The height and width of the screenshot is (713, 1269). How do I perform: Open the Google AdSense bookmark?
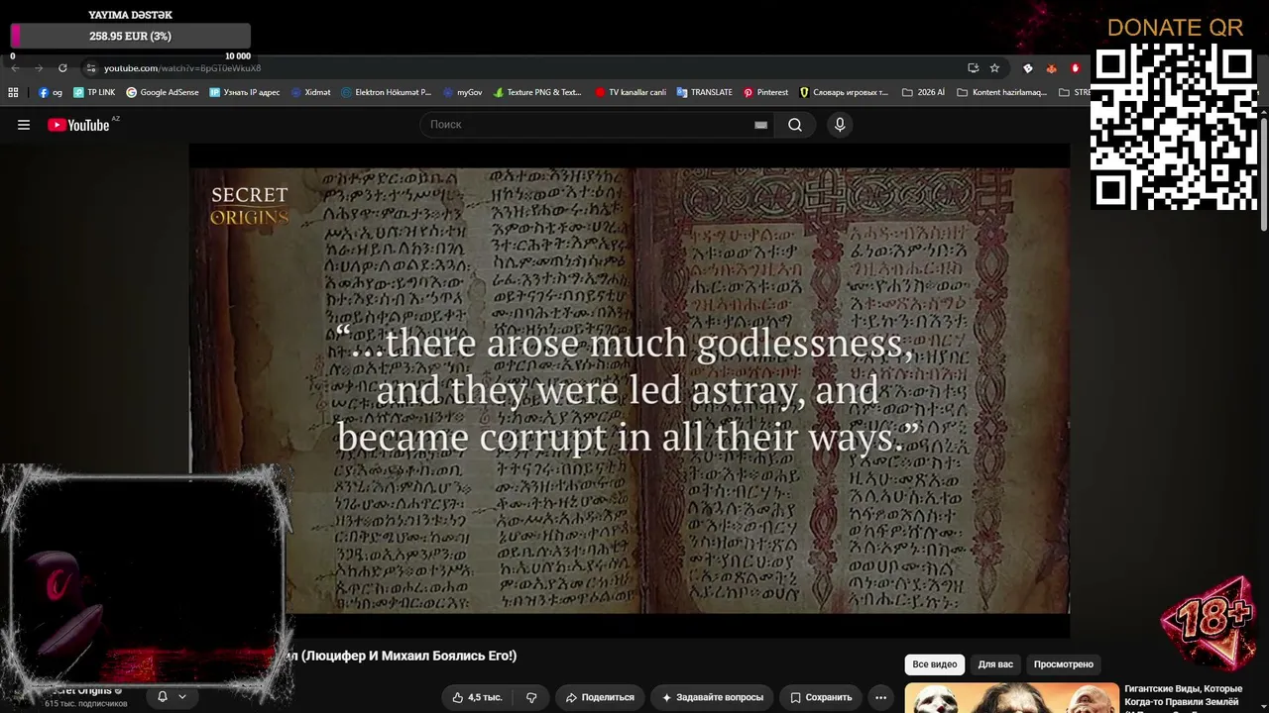[162, 92]
